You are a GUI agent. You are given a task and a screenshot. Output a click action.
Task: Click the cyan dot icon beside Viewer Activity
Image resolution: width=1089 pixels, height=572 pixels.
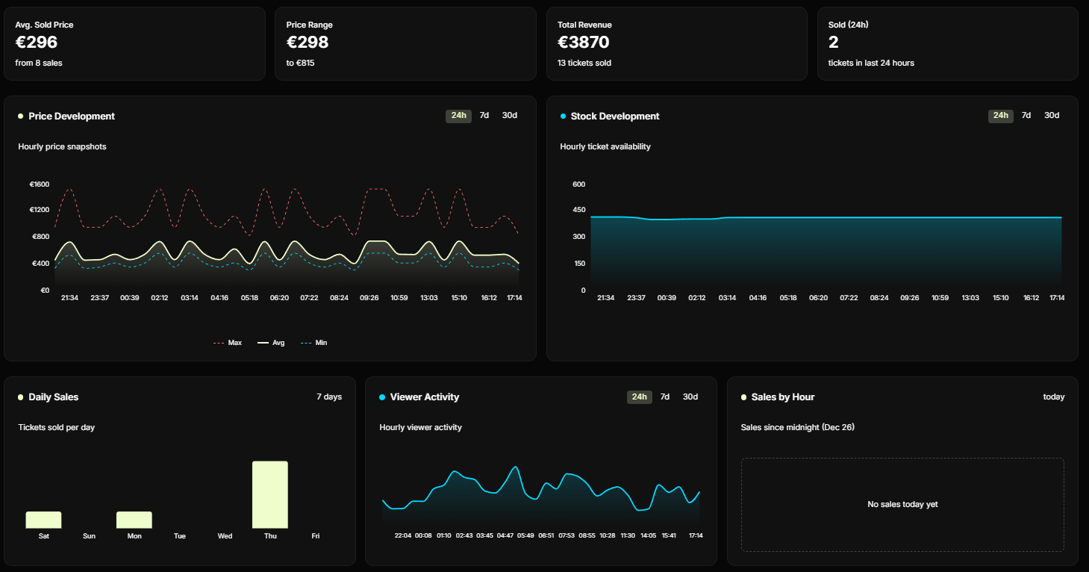coord(381,397)
